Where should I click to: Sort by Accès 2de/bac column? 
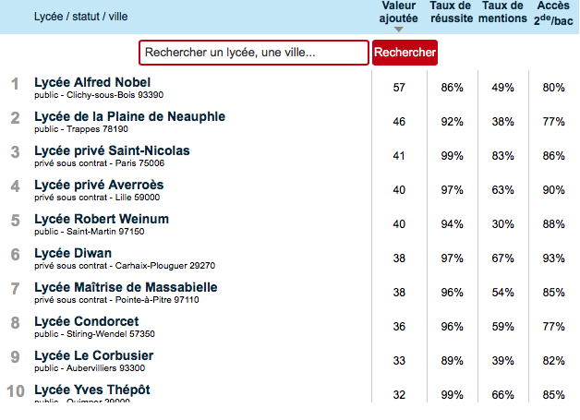(x=553, y=13)
